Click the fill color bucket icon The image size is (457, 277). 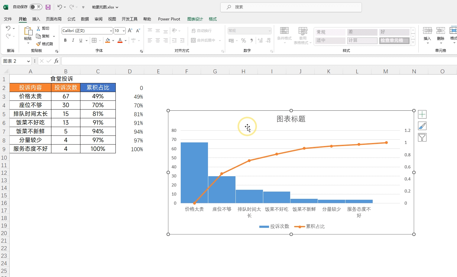click(x=108, y=40)
